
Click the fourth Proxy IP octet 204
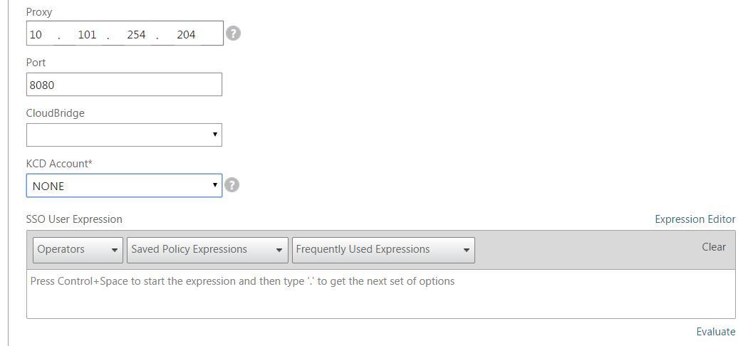pos(186,34)
